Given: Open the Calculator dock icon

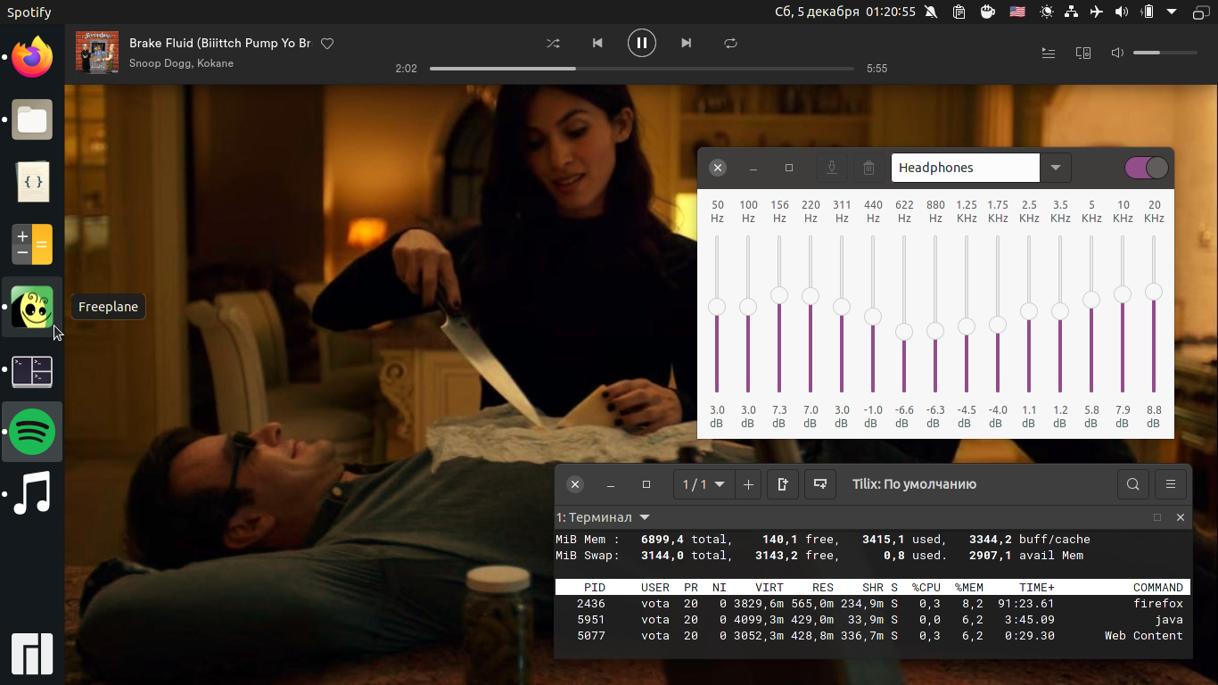Looking at the screenshot, I should [32, 244].
